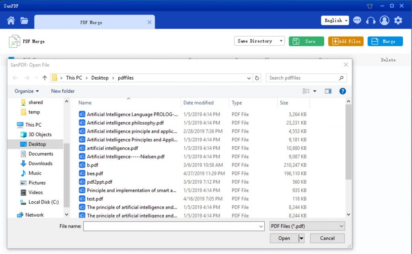412x254 pixels.
Task: Expand the PDF Files (*.pdf) filter dropdown
Action: coord(307,226)
